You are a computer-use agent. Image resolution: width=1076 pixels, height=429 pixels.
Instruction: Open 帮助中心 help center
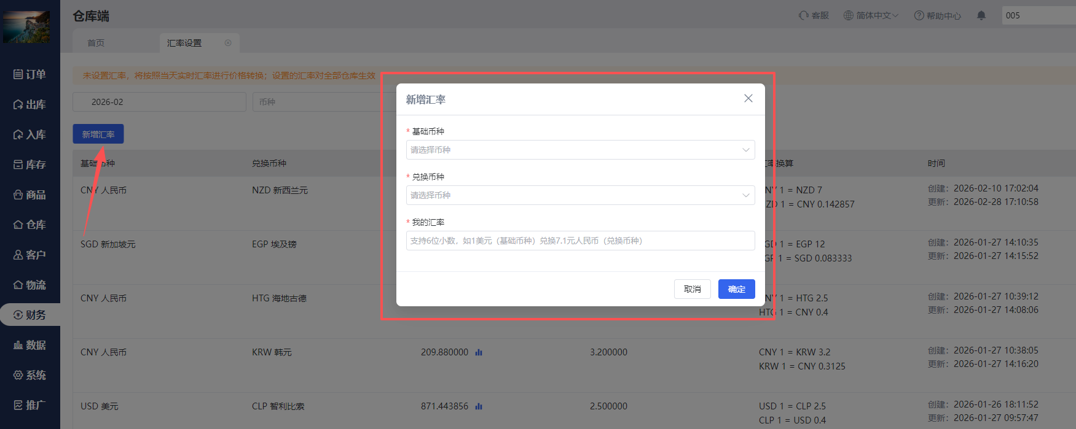(937, 15)
